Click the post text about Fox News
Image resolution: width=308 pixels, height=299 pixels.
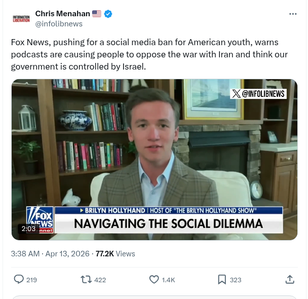[144, 54]
